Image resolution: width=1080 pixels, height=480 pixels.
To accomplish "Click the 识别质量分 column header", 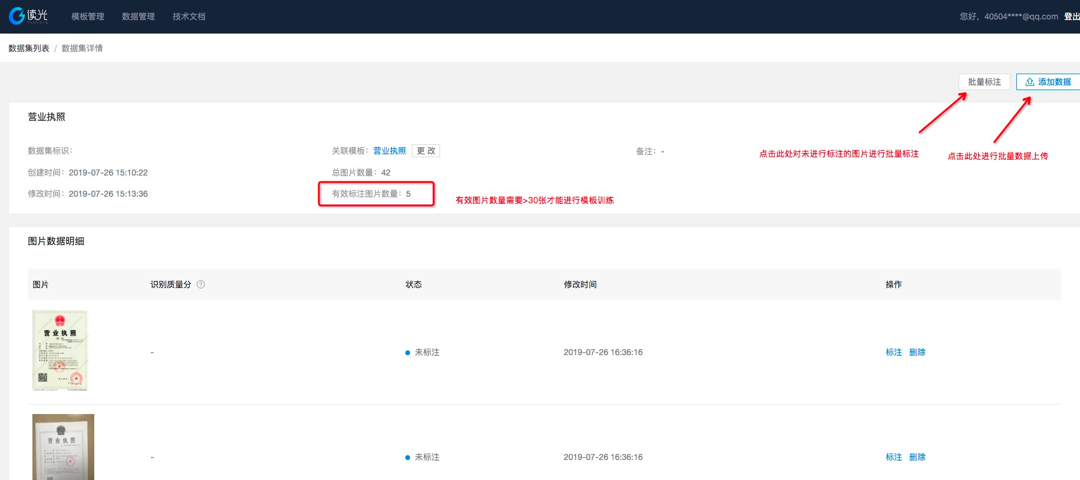I will click(171, 284).
